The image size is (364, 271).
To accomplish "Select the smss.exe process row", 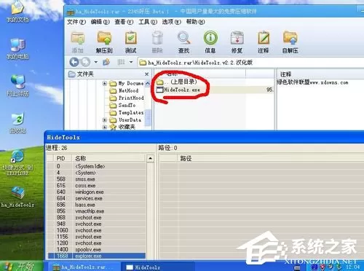I will coord(97,179).
